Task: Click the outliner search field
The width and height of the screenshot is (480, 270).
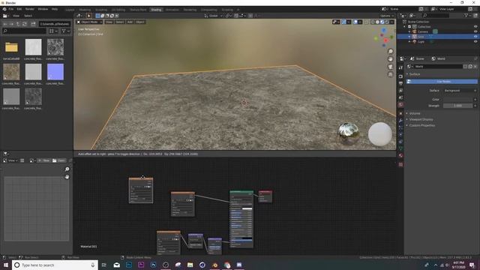Action: (x=435, y=15)
